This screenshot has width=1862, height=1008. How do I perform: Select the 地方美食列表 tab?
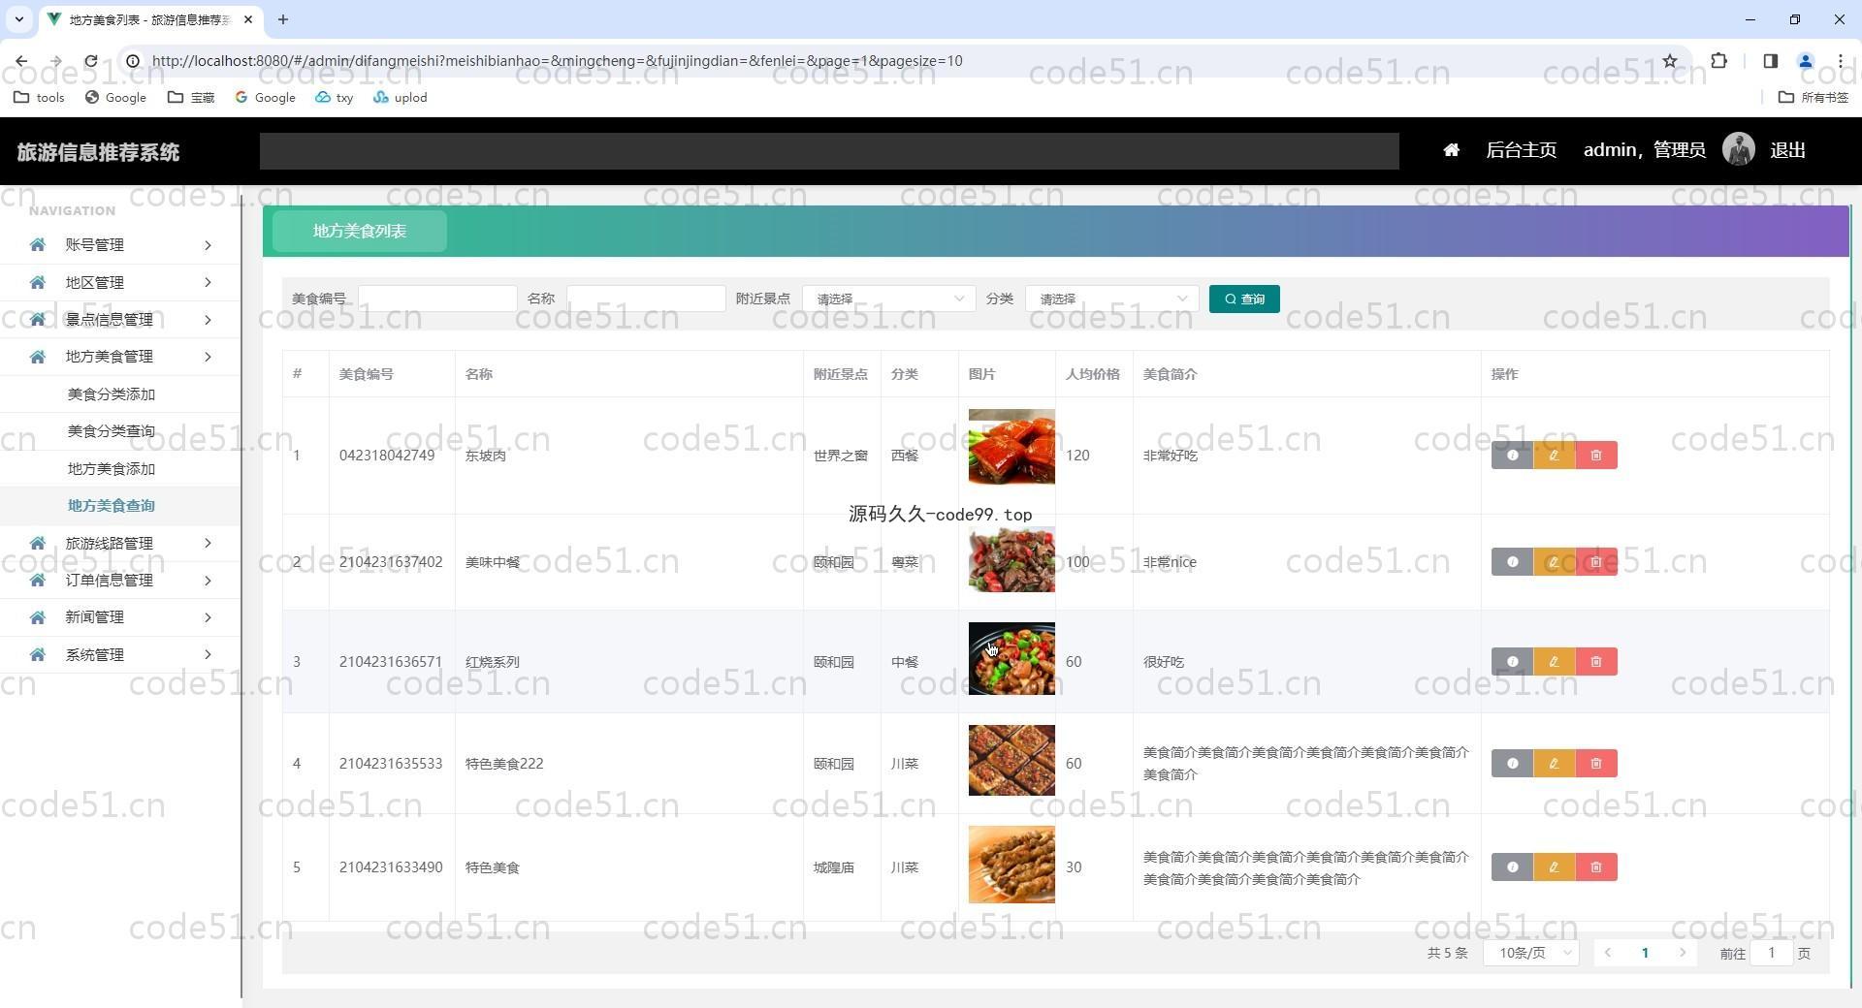coord(360,231)
